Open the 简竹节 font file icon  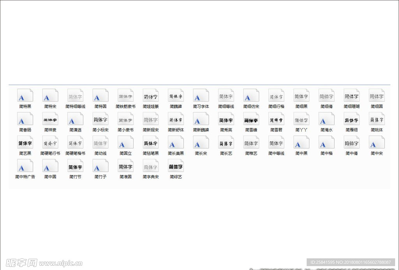[75, 166]
